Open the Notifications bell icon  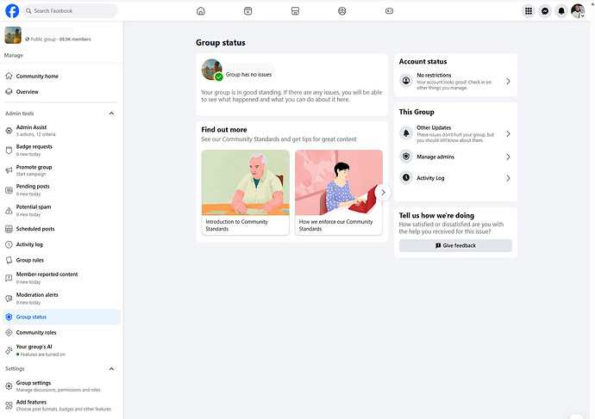[x=561, y=11]
